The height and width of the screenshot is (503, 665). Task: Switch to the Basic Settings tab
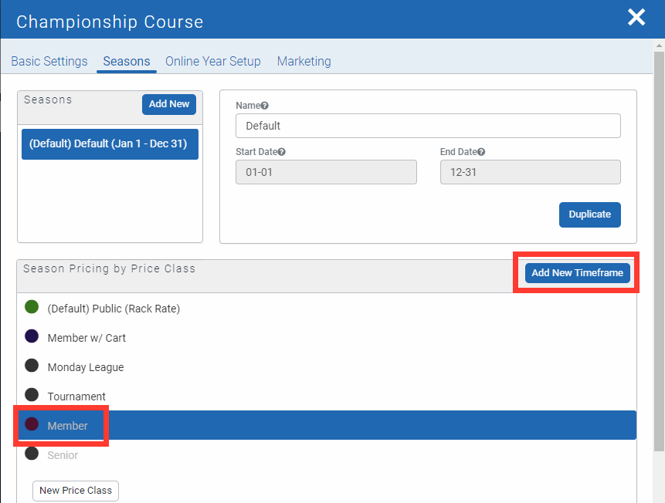click(49, 61)
